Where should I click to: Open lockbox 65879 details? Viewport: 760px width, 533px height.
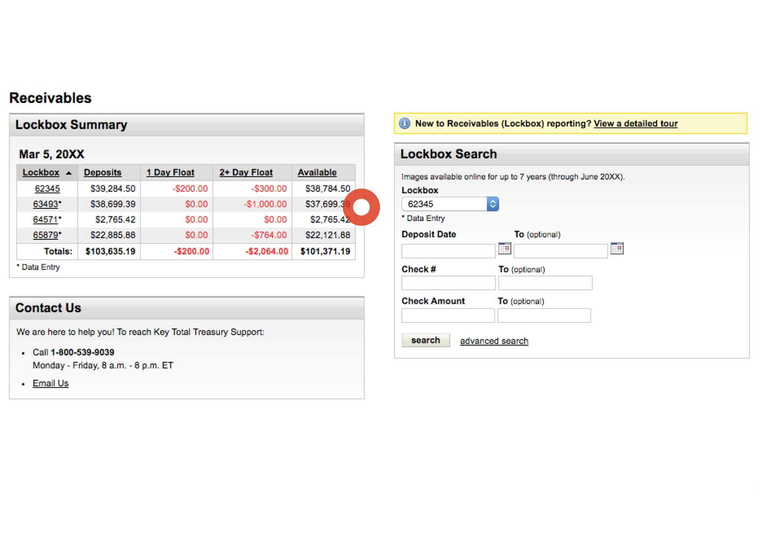click(46, 235)
